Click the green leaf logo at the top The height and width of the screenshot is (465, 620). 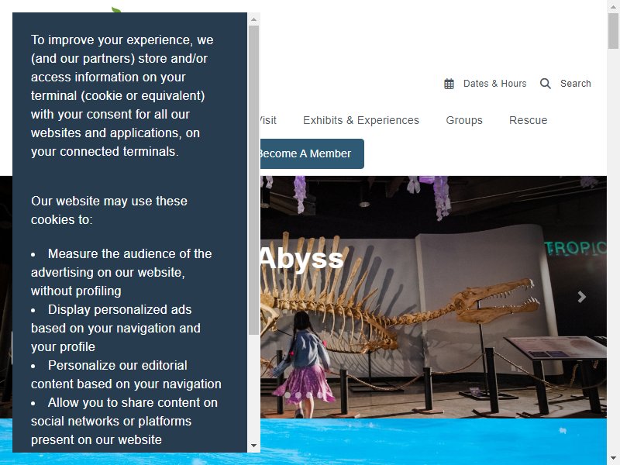click(116, 10)
